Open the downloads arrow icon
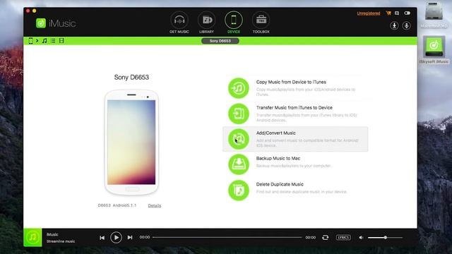 coord(394,25)
